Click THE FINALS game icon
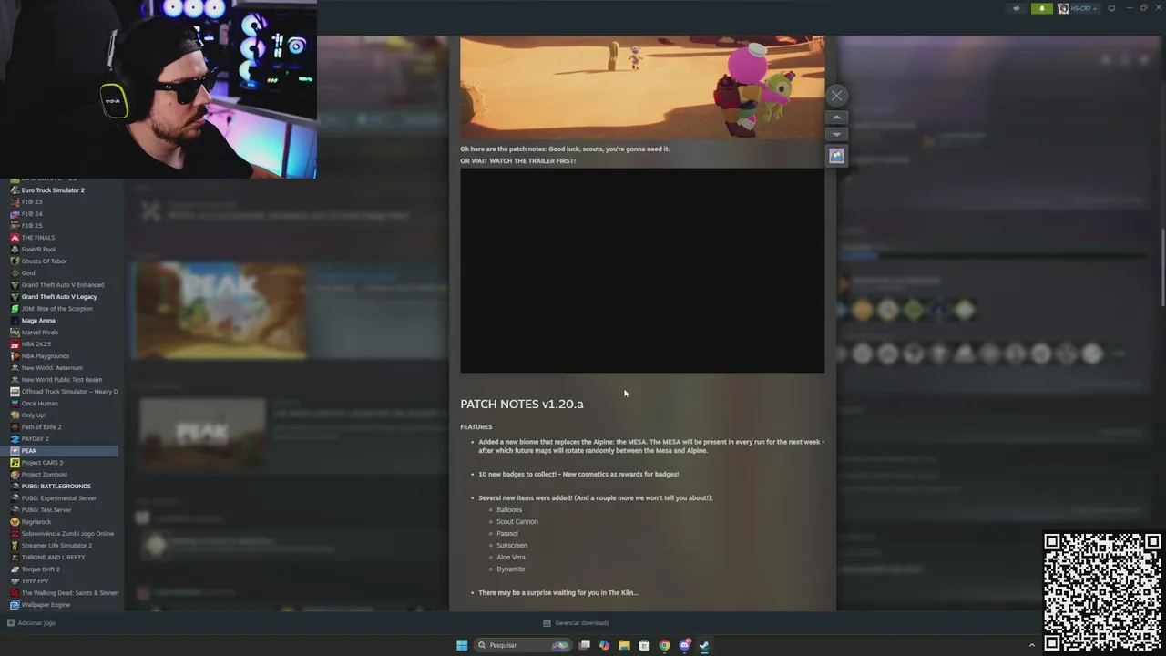 15,237
